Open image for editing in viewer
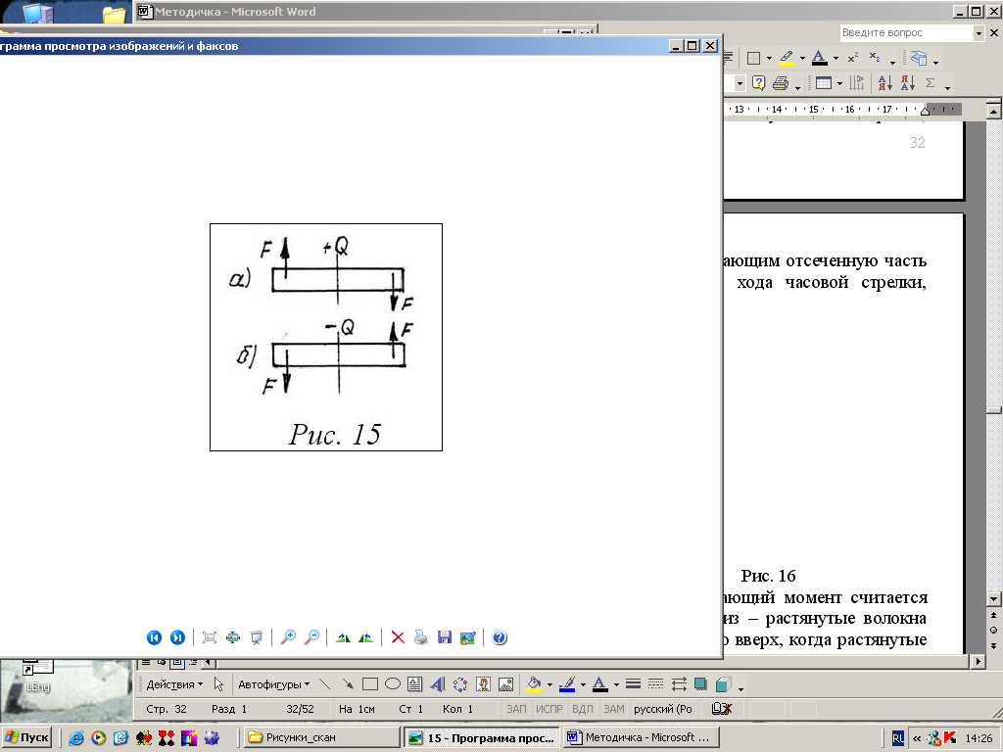Screen dimensions: 1003x752 (468, 637)
